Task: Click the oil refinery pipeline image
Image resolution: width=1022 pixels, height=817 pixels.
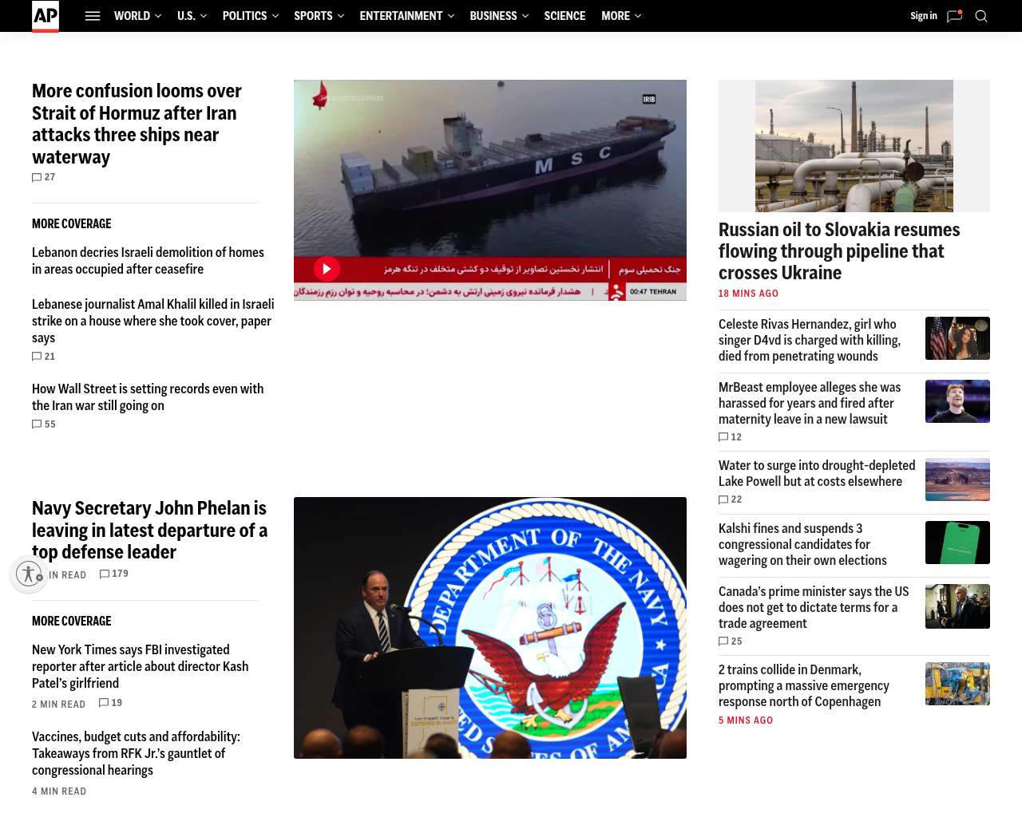Action: pos(854,146)
